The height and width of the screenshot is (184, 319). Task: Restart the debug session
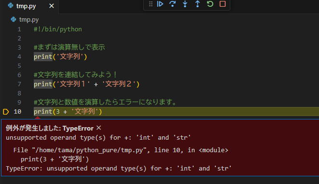210,4
